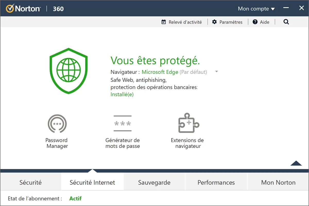Select the Sécurité Internet tab

92,182
